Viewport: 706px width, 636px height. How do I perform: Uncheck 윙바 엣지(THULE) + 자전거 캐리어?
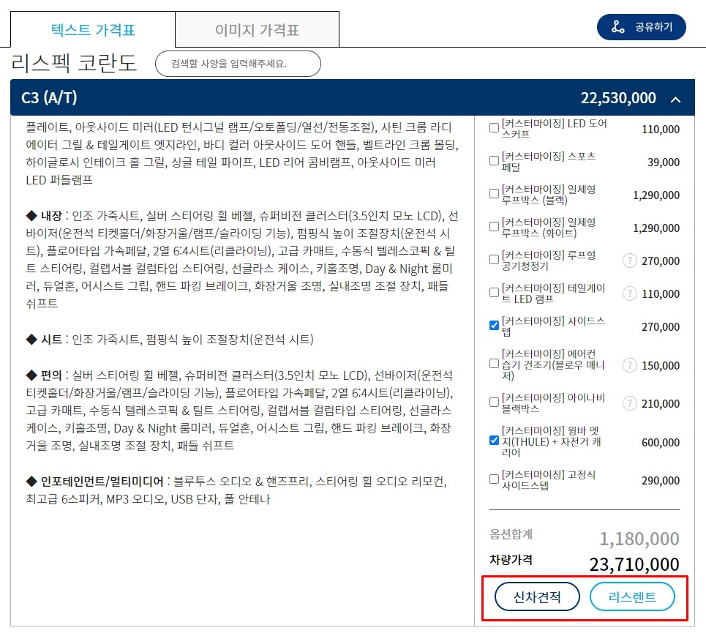(494, 441)
